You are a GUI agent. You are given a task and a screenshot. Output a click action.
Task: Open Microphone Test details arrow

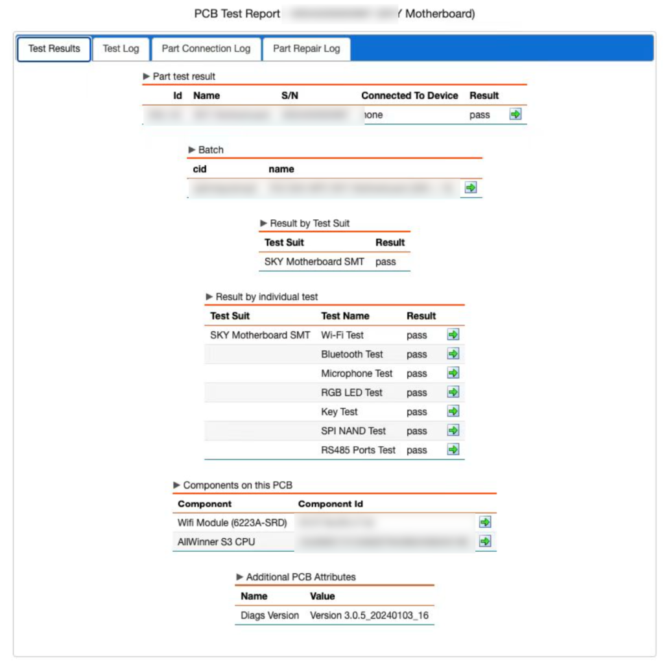point(453,373)
